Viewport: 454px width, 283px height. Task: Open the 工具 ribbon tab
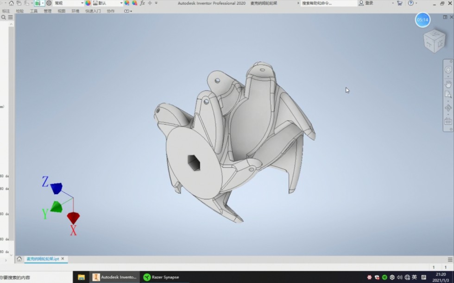[33, 11]
